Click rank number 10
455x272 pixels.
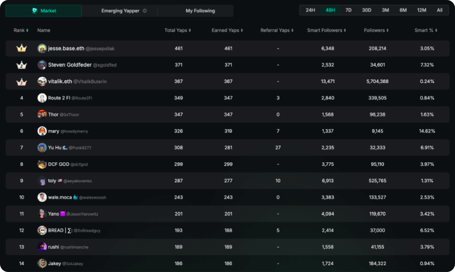22,197
